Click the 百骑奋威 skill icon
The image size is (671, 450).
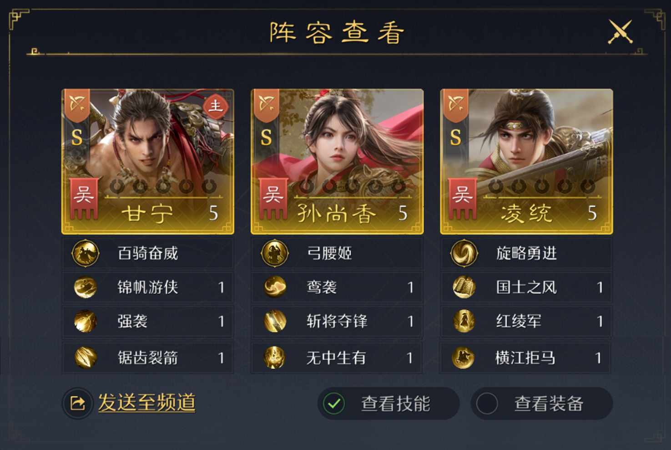86,253
